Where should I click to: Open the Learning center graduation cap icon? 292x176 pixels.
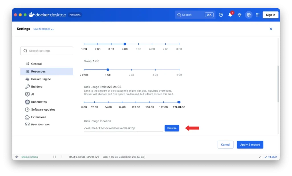pos(239,15)
